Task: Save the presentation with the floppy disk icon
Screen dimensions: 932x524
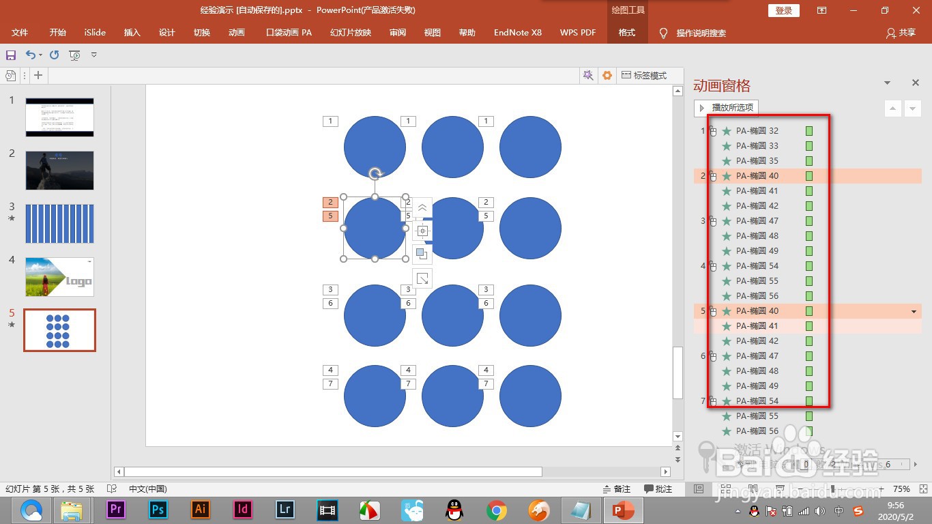Action: 11,55
